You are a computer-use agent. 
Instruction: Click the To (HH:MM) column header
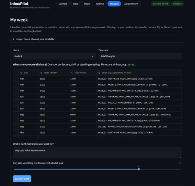click(x=83, y=73)
